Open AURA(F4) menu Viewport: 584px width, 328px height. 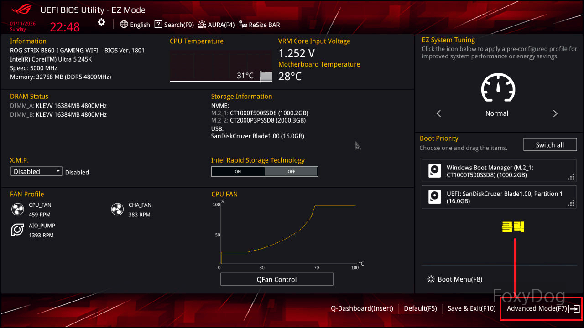tap(216, 25)
